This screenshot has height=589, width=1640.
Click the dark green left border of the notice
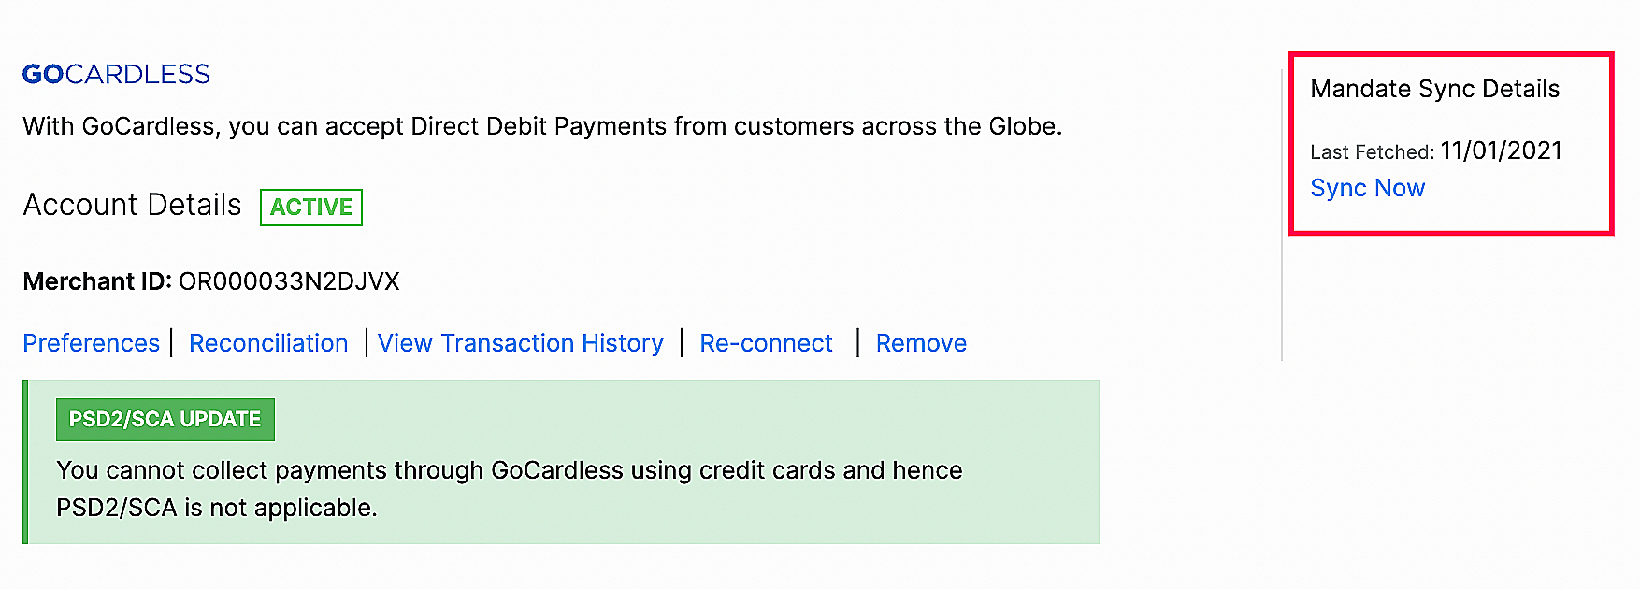tap(25, 462)
